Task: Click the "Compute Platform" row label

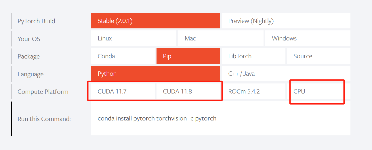Action: pyautogui.click(x=43, y=92)
